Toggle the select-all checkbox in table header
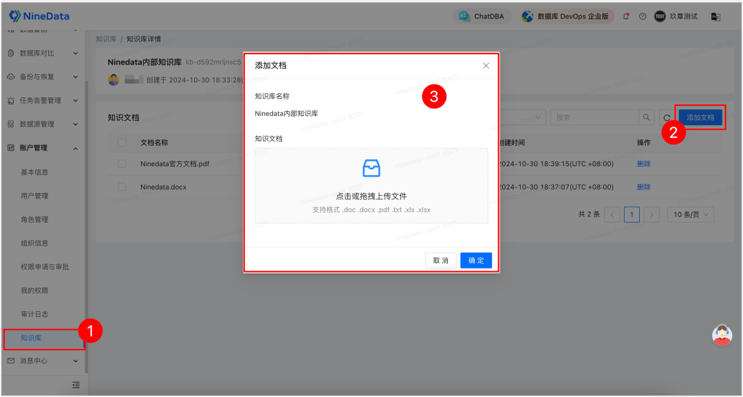 [x=122, y=142]
